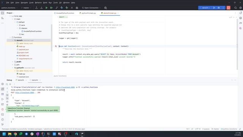Open the Database tool window icon
The image size is (243, 137).
[x=240, y=18]
